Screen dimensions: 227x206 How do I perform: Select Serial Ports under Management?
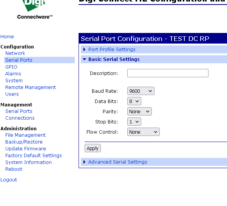(19, 111)
